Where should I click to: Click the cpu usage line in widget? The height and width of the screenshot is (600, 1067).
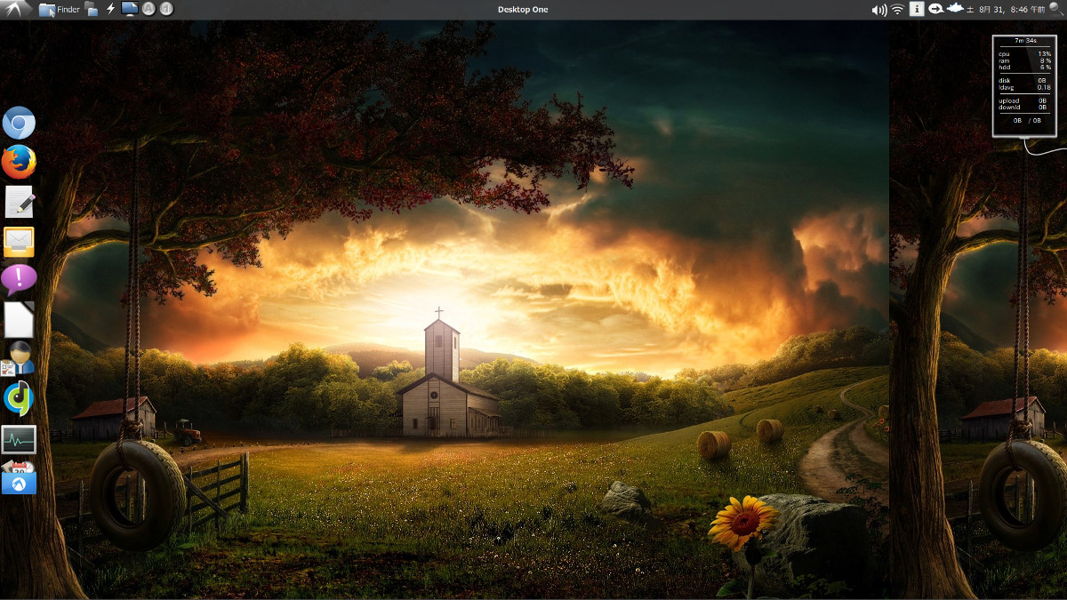pyautogui.click(x=1024, y=54)
